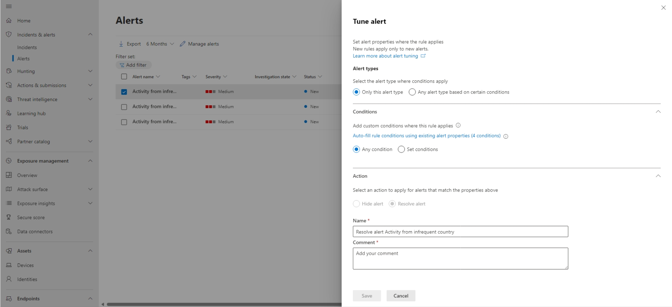672x307 pixels.
Task: Click the Threat intelligence icon
Action: point(9,99)
